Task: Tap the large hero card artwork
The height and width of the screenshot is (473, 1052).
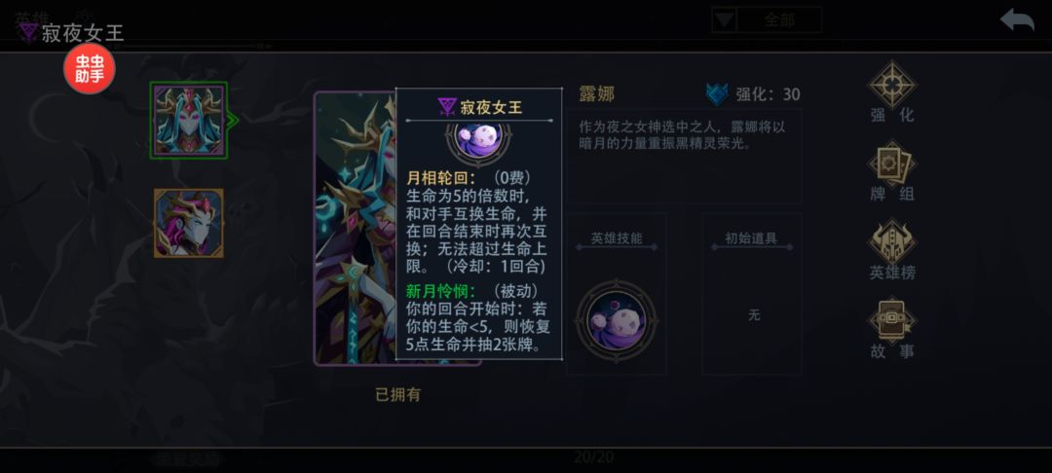Action: pos(355,229)
